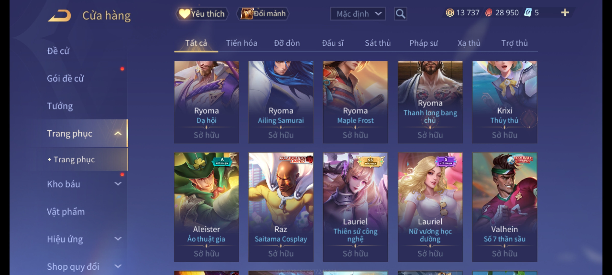This screenshot has height=275, width=612.
Task: Tap the gold coin currency icon
Action: click(450, 13)
